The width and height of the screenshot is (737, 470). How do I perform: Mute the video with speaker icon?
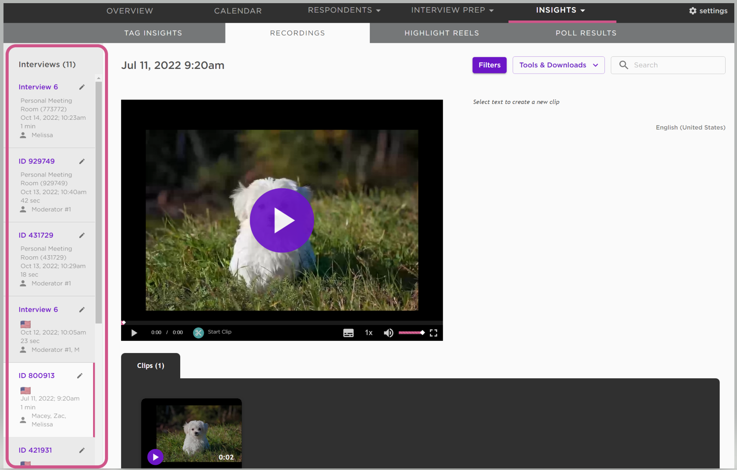point(388,333)
